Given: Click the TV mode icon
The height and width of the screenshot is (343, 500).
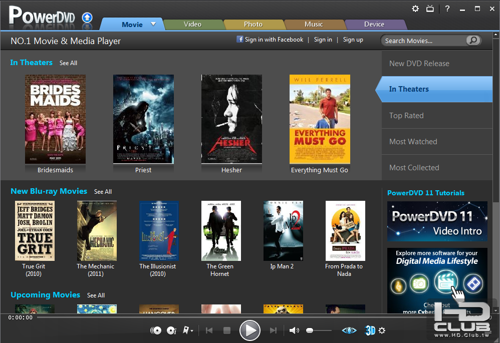Looking at the screenshot, I should coord(430,9).
